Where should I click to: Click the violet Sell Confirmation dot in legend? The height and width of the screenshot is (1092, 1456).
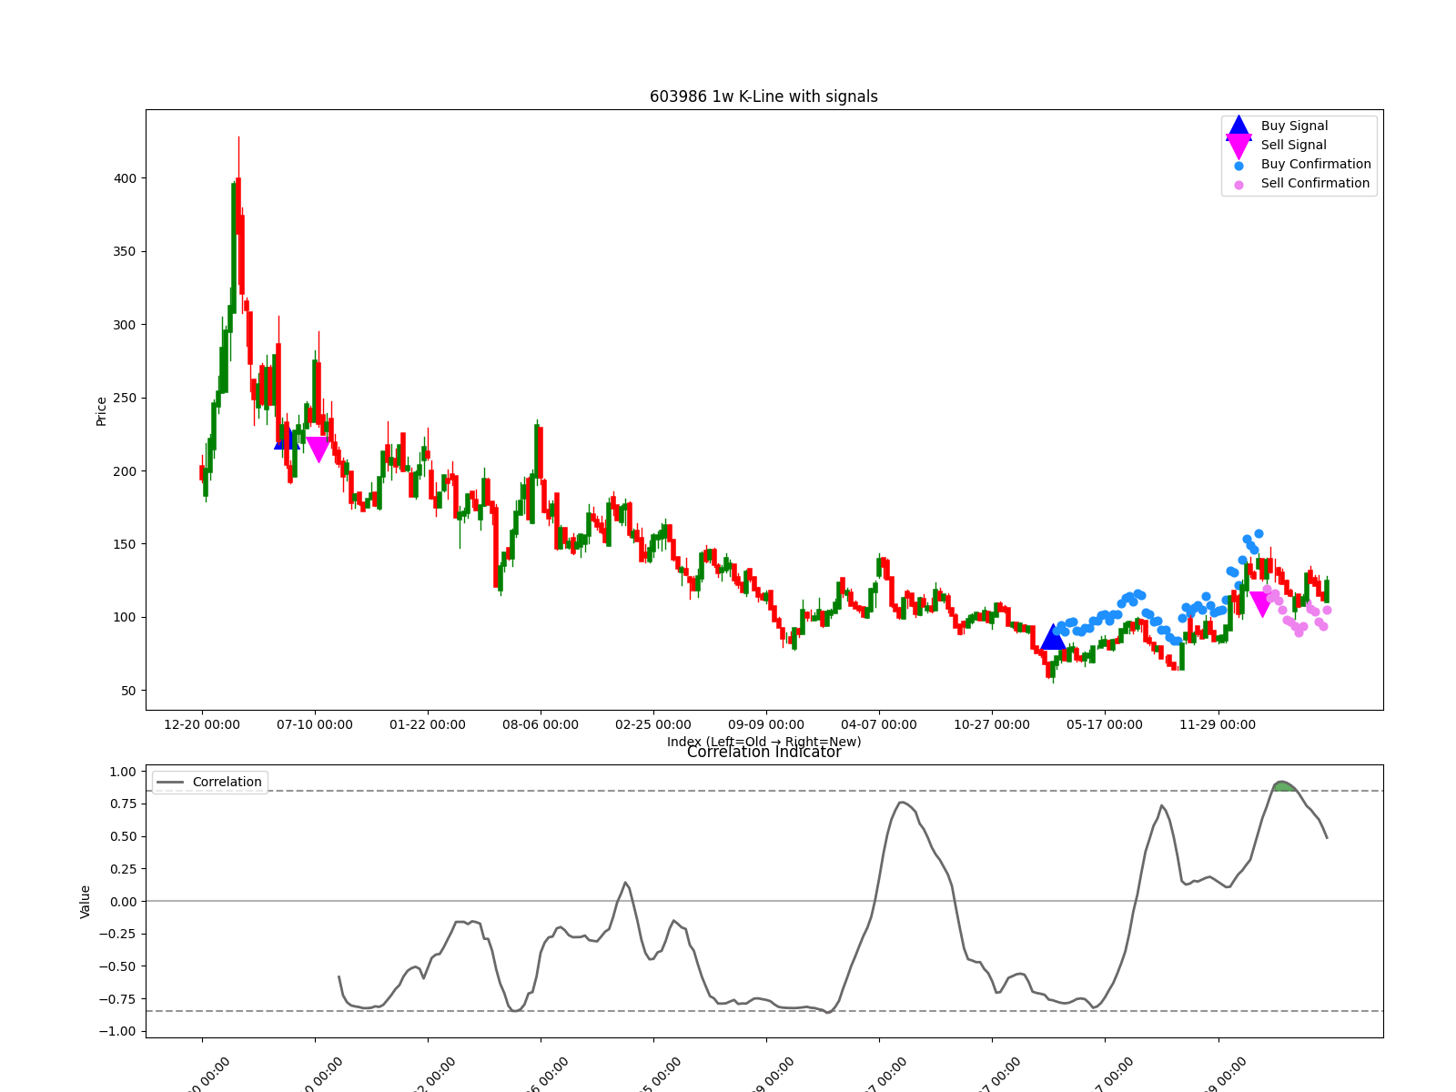pyautogui.click(x=1239, y=185)
